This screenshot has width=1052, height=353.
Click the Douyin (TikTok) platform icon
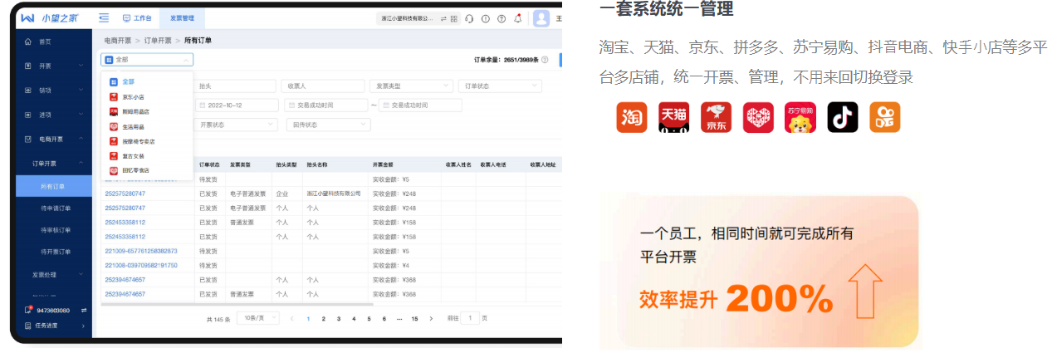click(x=843, y=117)
